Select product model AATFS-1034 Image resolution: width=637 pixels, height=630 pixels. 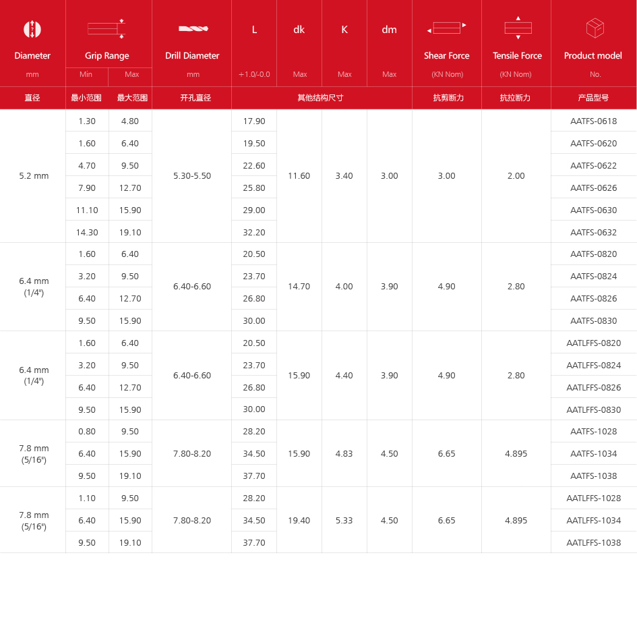[593, 454]
